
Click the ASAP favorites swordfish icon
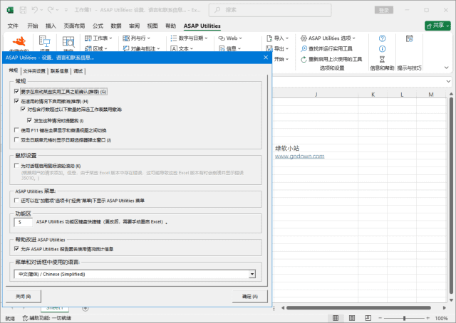pyautogui.click(x=19, y=41)
